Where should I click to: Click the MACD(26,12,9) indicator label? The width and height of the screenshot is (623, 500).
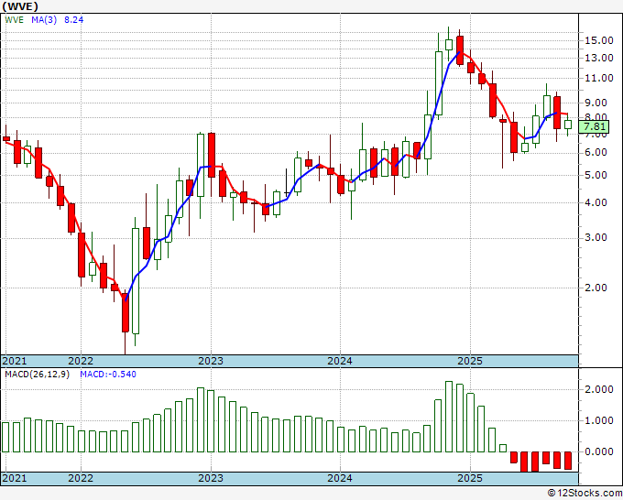coord(37,375)
